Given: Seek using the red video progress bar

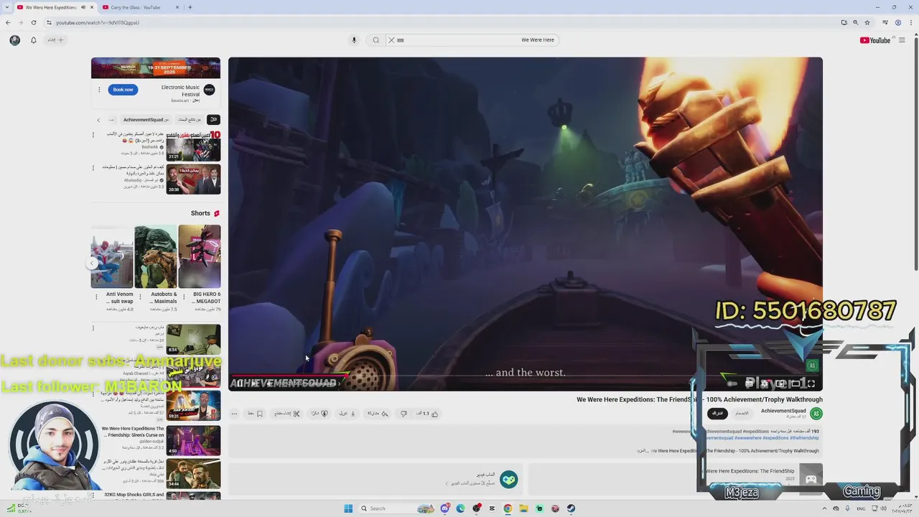Looking at the screenshot, I should click(x=526, y=375).
